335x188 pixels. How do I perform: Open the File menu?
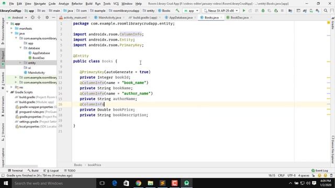[12, 4]
